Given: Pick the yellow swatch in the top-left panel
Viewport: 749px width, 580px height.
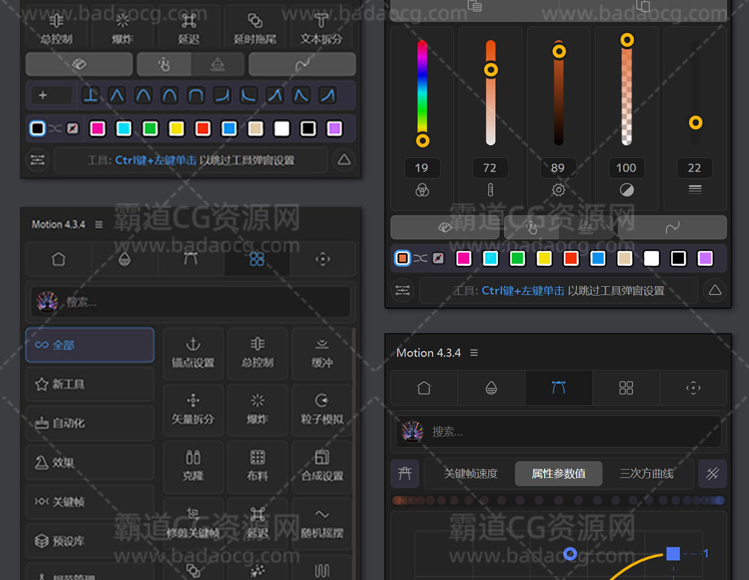Looking at the screenshot, I should click(x=177, y=129).
